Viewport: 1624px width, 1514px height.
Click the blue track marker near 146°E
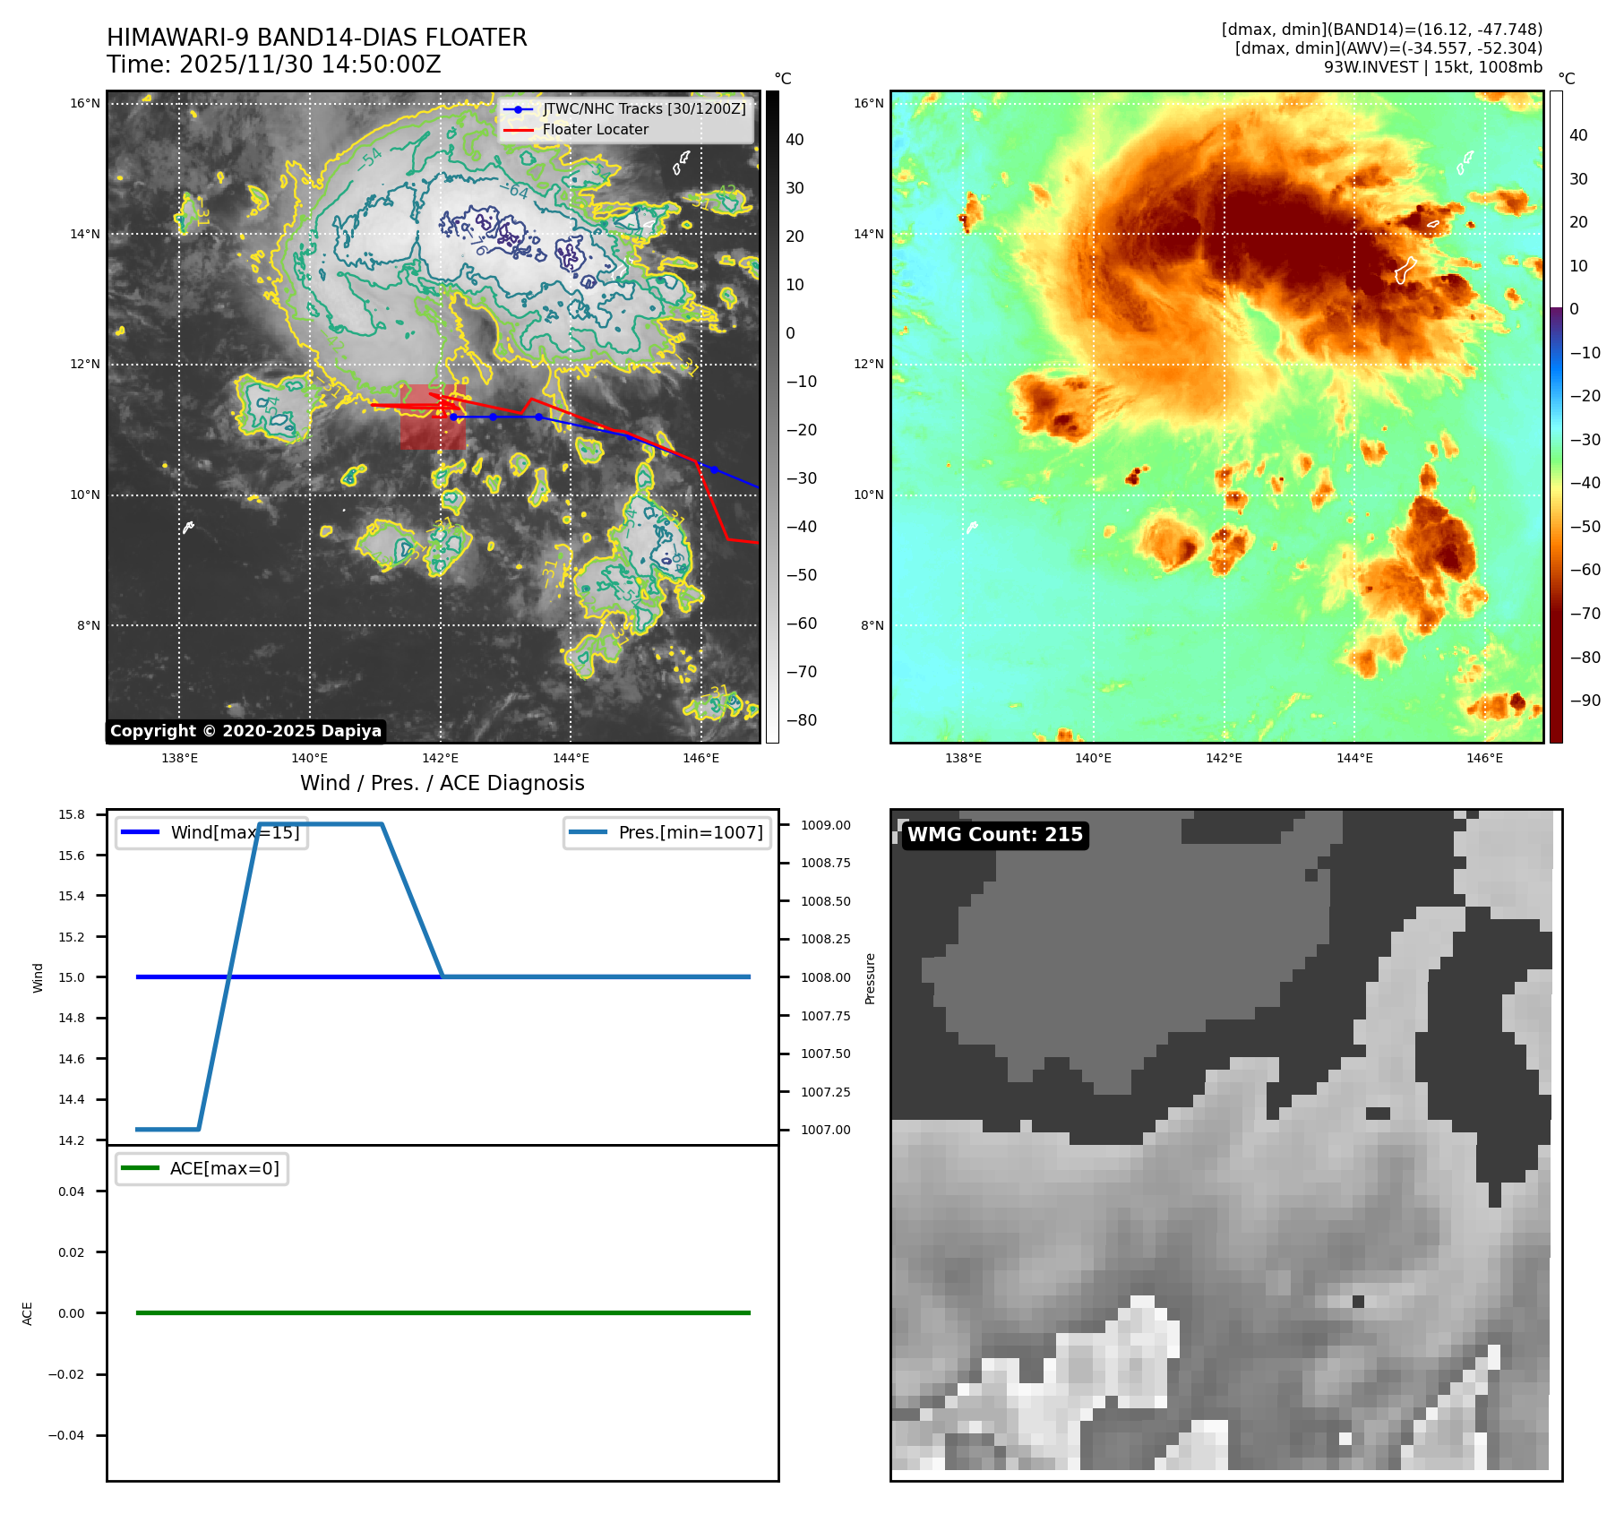pos(714,469)
